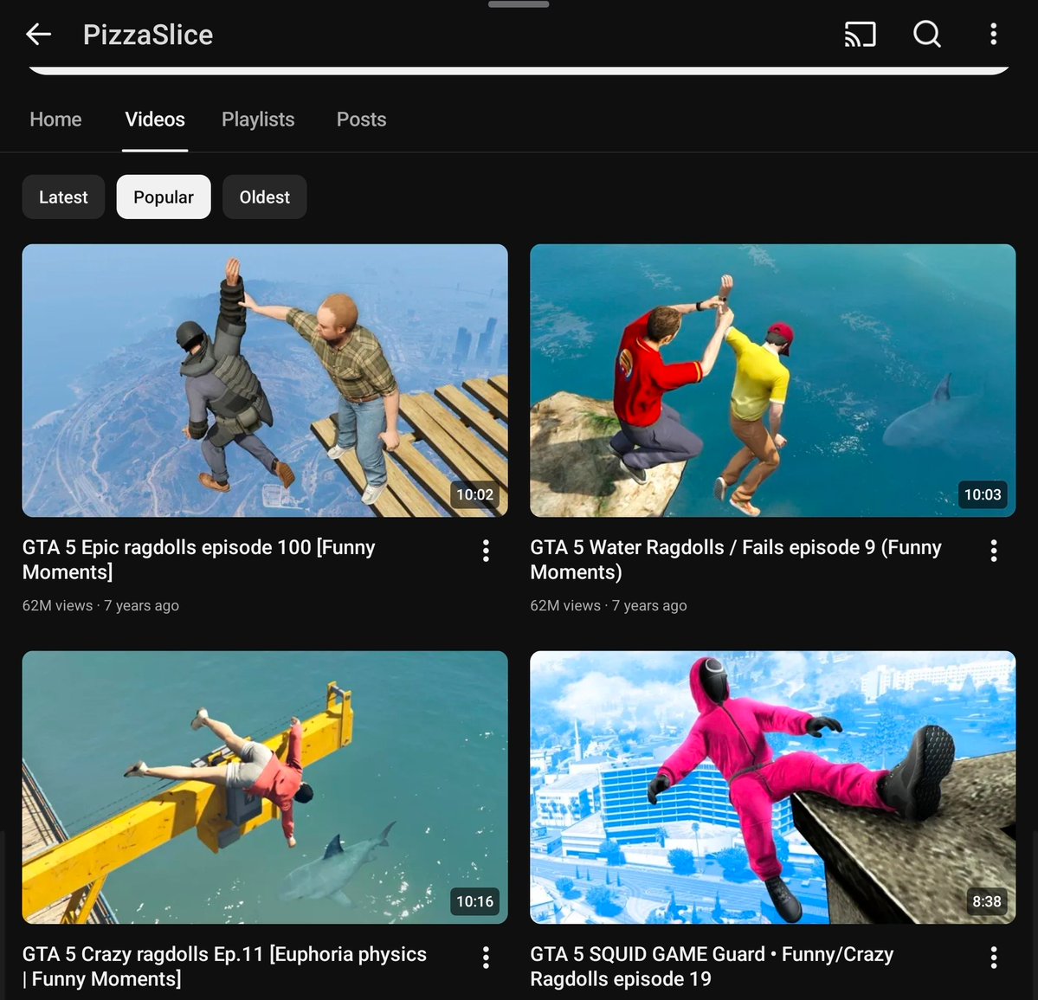
Task: Go to the Posts tab
Action: point(362,119)
